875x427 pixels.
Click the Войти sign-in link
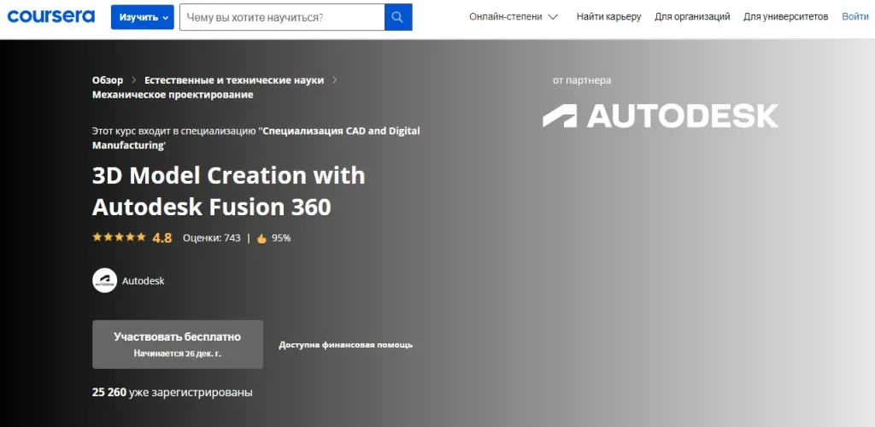tap(854, 17)
